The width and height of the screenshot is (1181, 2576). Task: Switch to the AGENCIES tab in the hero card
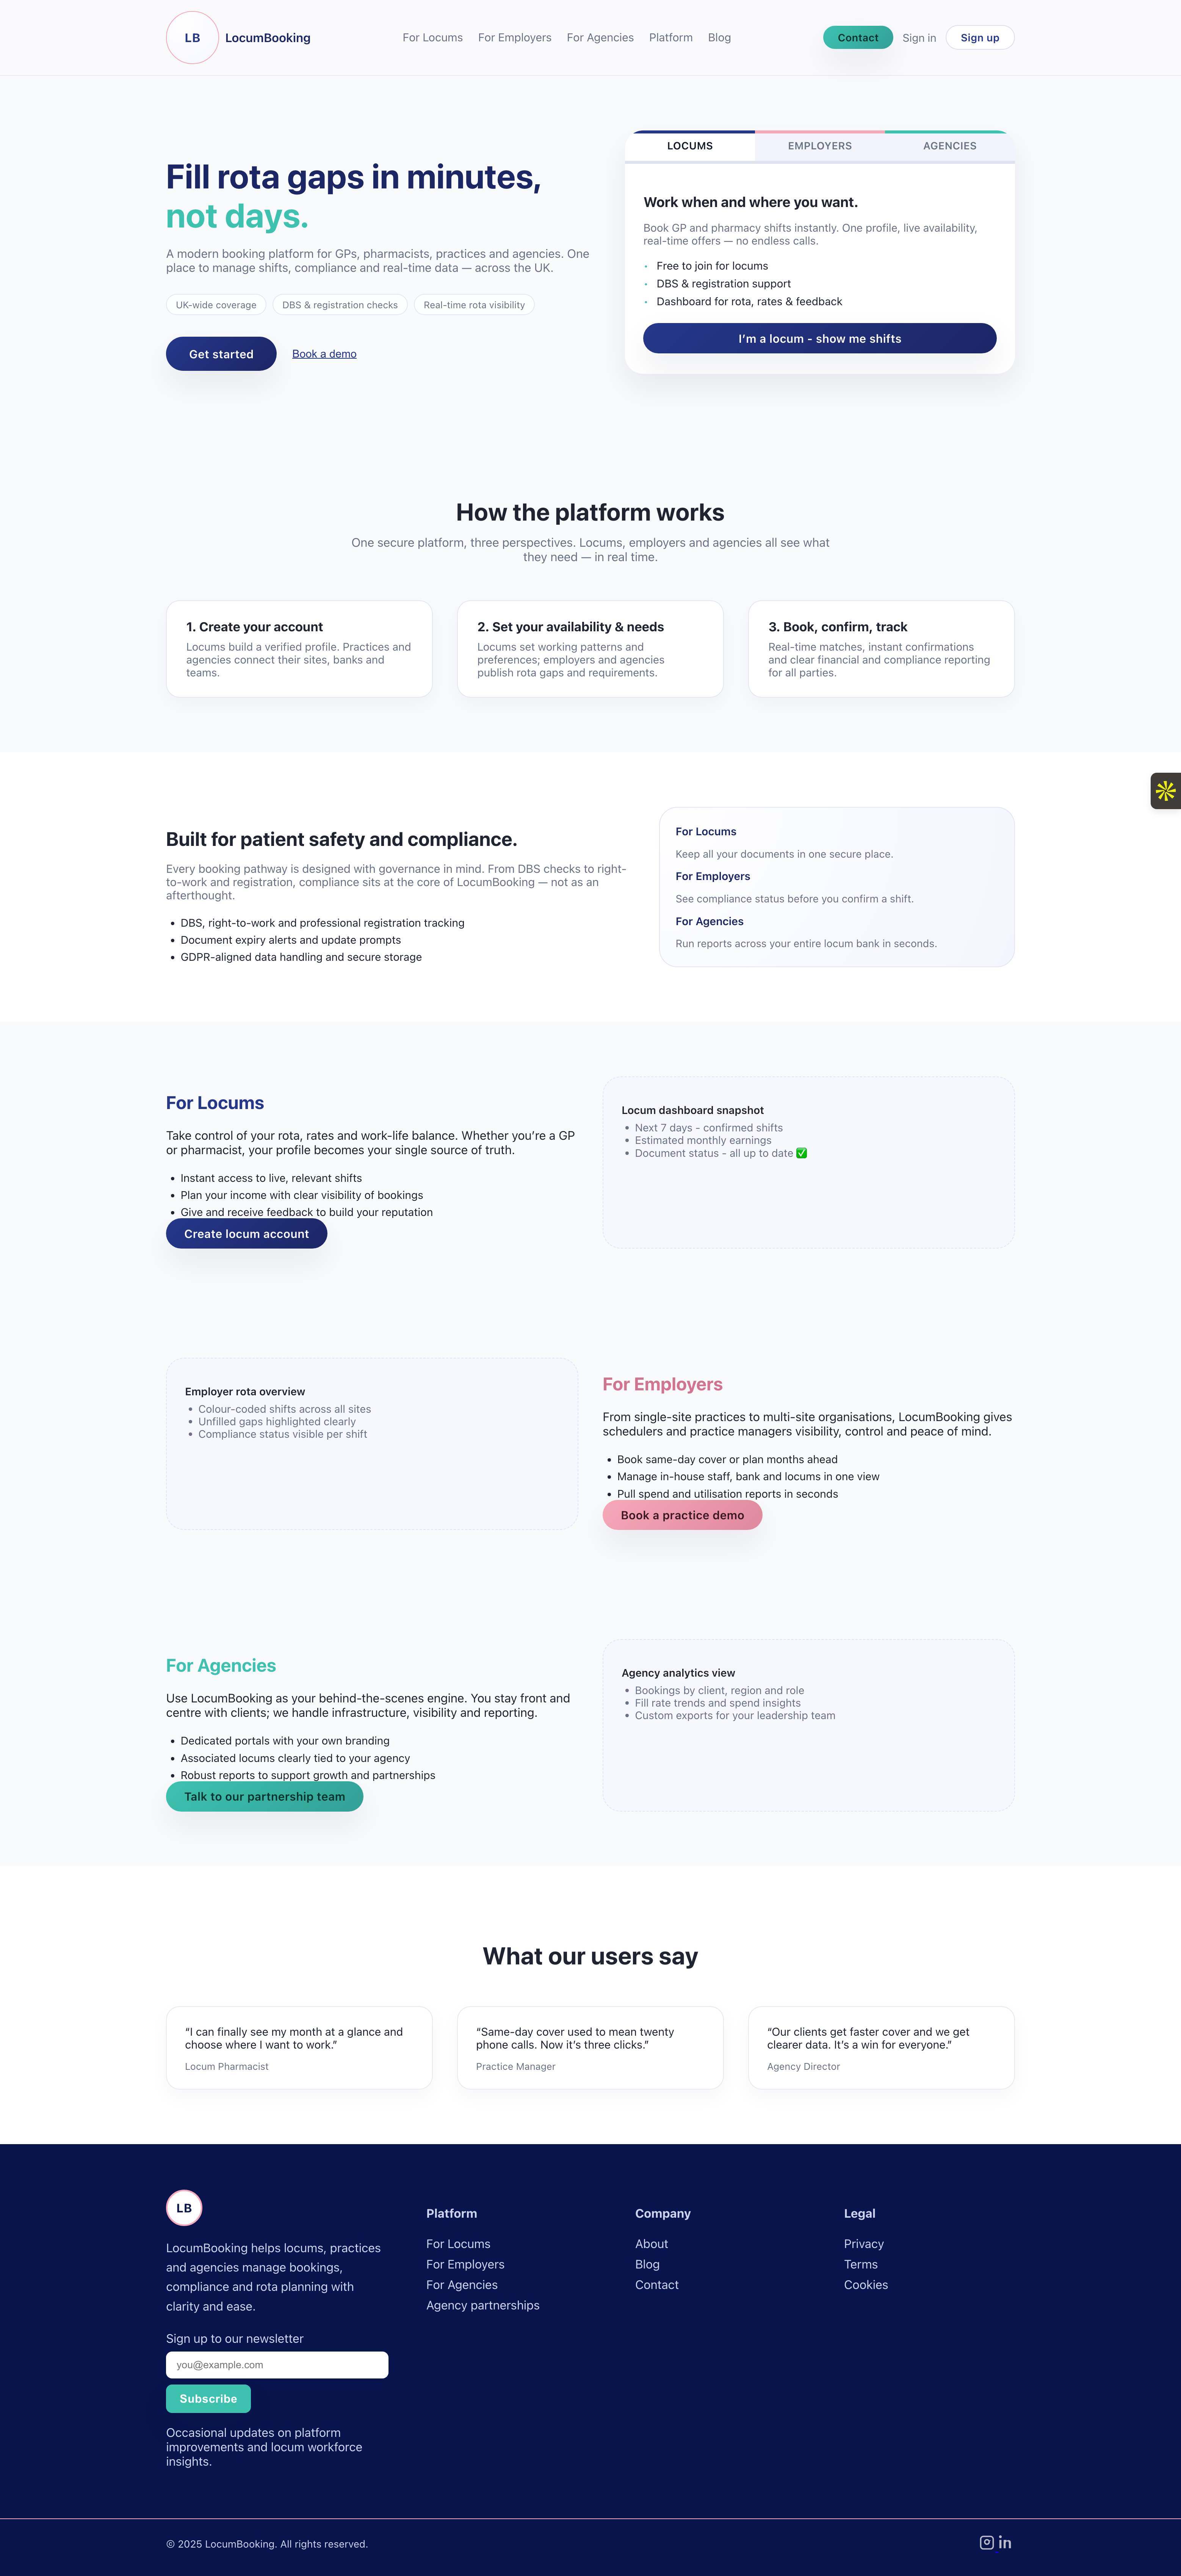[x=948, y=146]
